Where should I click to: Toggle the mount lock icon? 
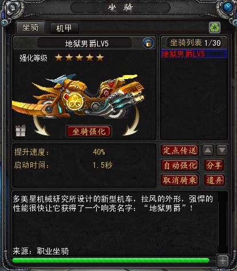coord(148,42)
